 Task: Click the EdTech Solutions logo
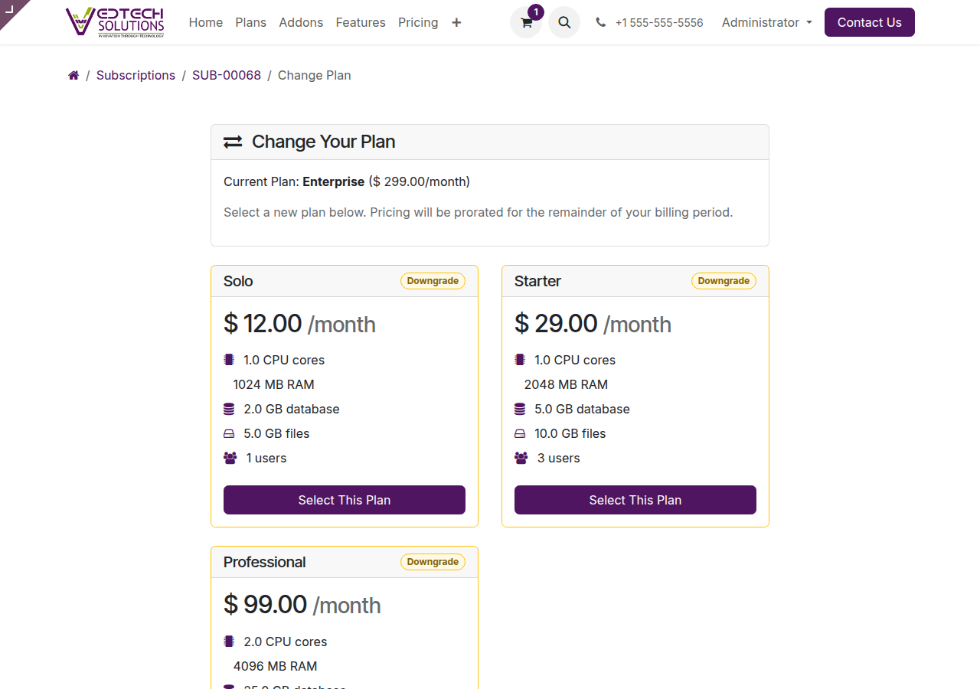click(x=116, y=21)
